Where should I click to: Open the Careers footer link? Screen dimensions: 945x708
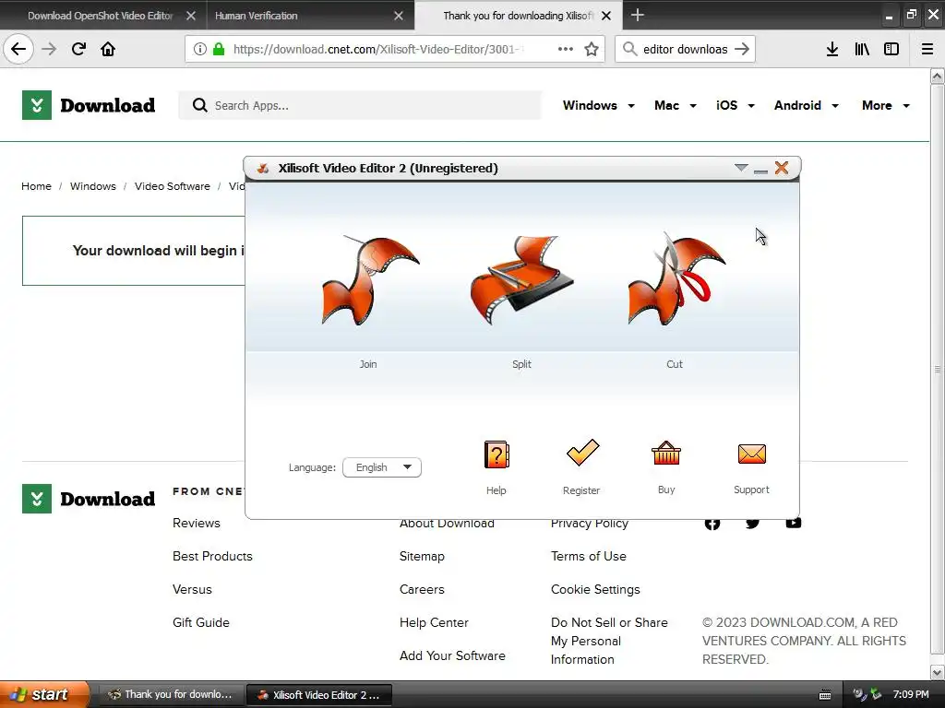[x=422, y=589]
